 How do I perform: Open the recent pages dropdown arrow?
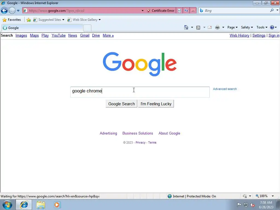pyautogui.click(x=18, y=11)
